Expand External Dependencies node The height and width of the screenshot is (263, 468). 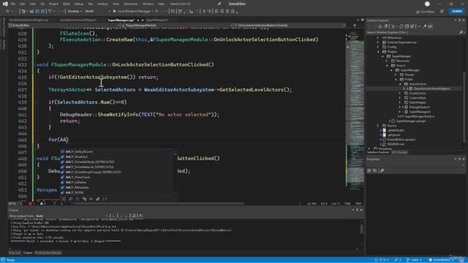[378, 42]
